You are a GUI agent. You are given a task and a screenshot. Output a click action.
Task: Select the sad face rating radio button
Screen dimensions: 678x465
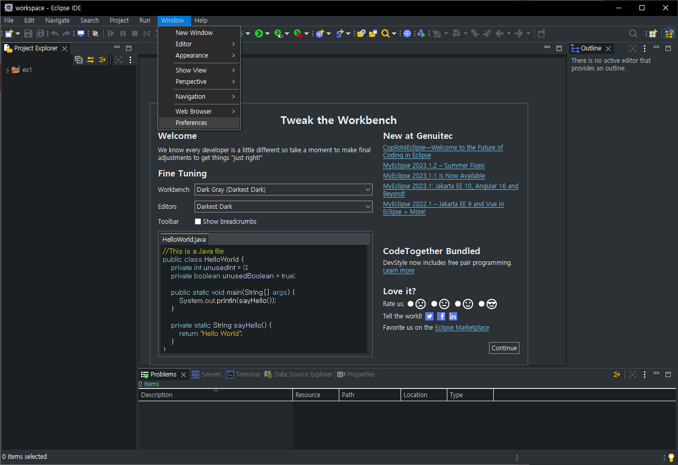coord(411,304)
